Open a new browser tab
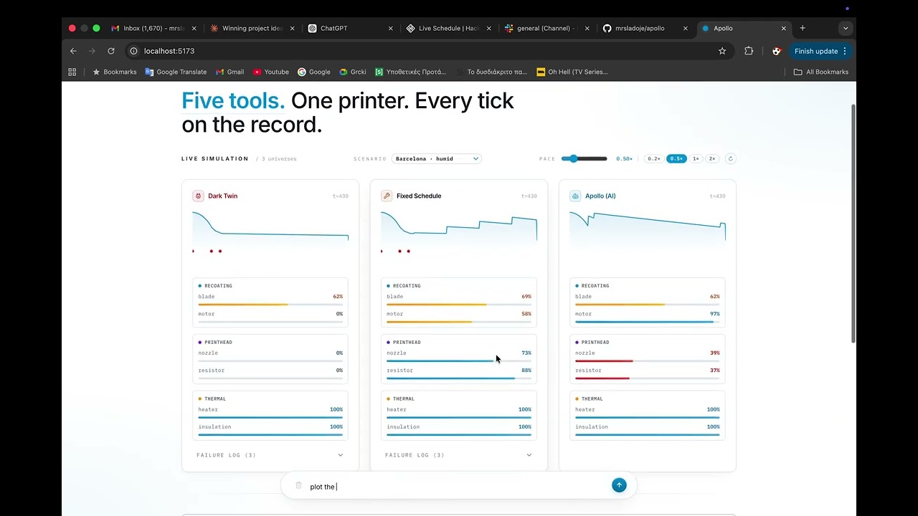This screenshot has height=516, width=918. [803, 28]
